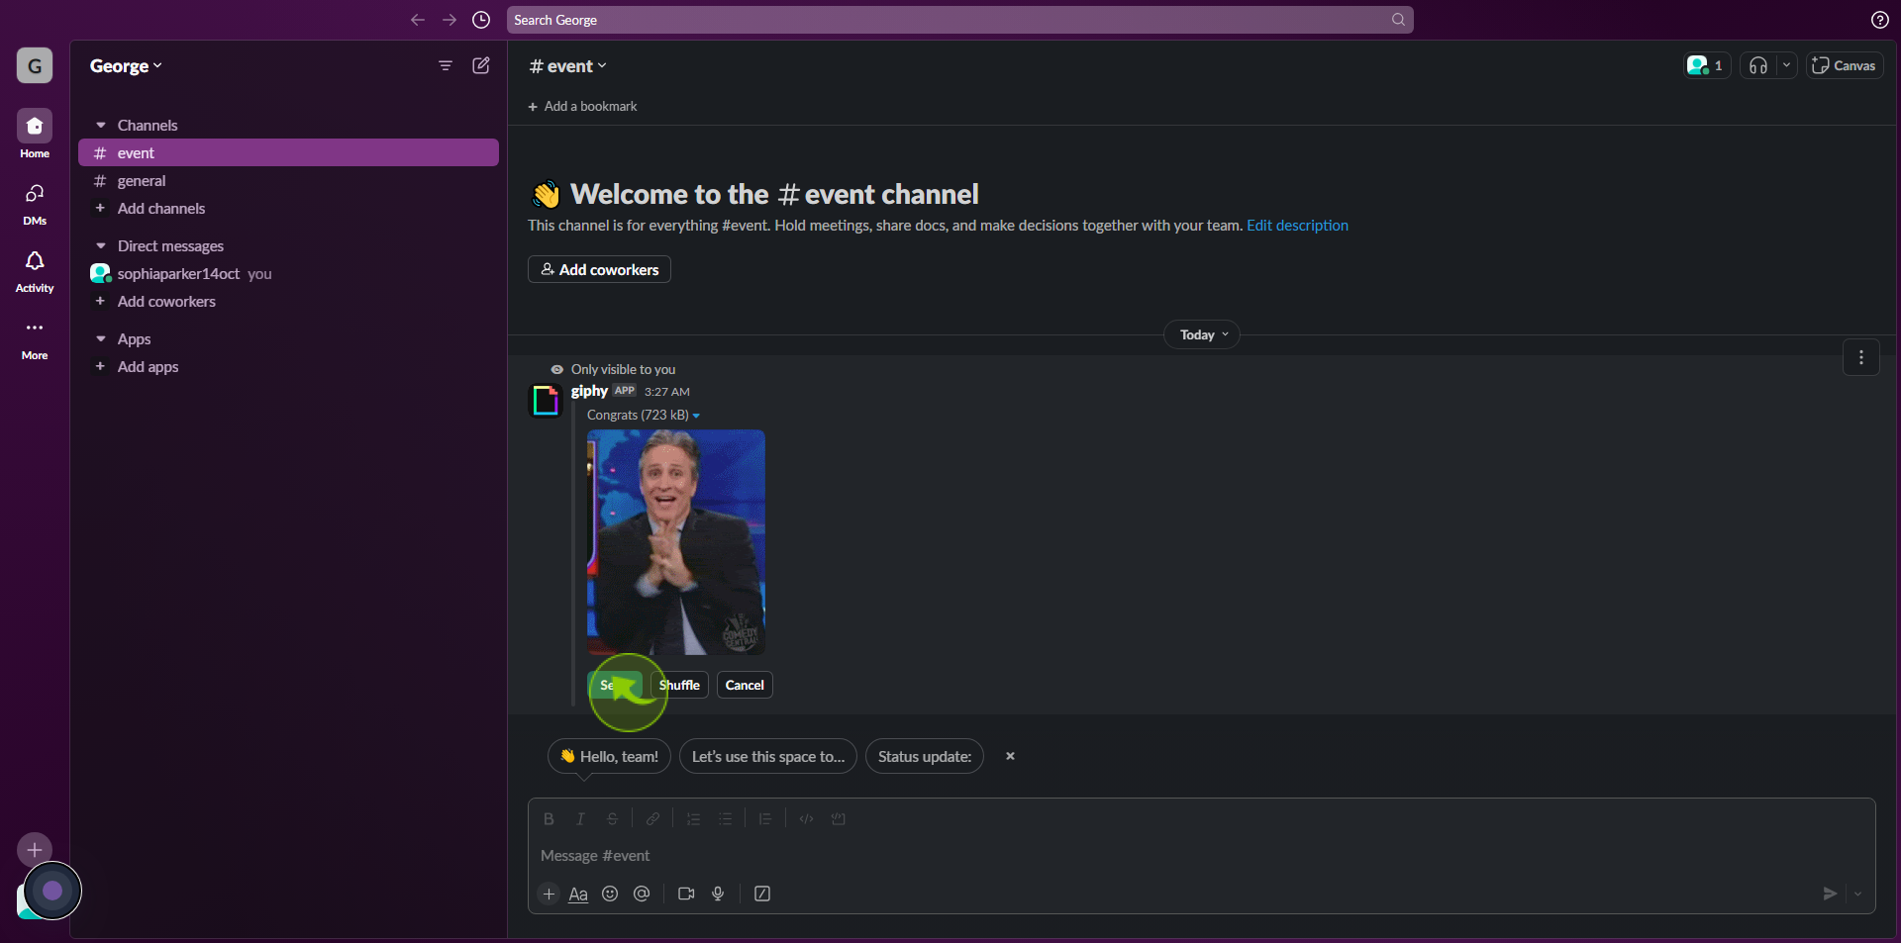Click Add coworkers in sidebar
Viewport: 1901px width, 943px height.
click(288, 301)
